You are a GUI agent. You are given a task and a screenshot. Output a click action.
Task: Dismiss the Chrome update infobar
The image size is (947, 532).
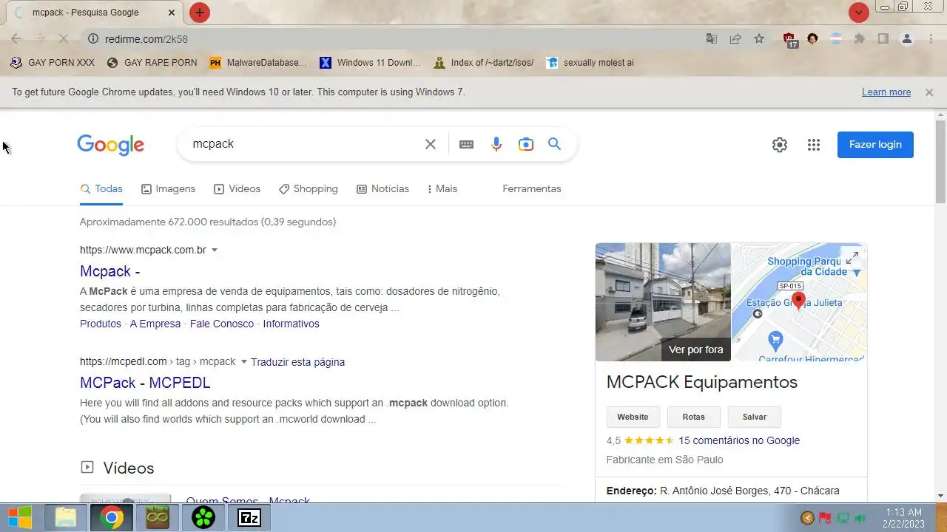[929, 92]
